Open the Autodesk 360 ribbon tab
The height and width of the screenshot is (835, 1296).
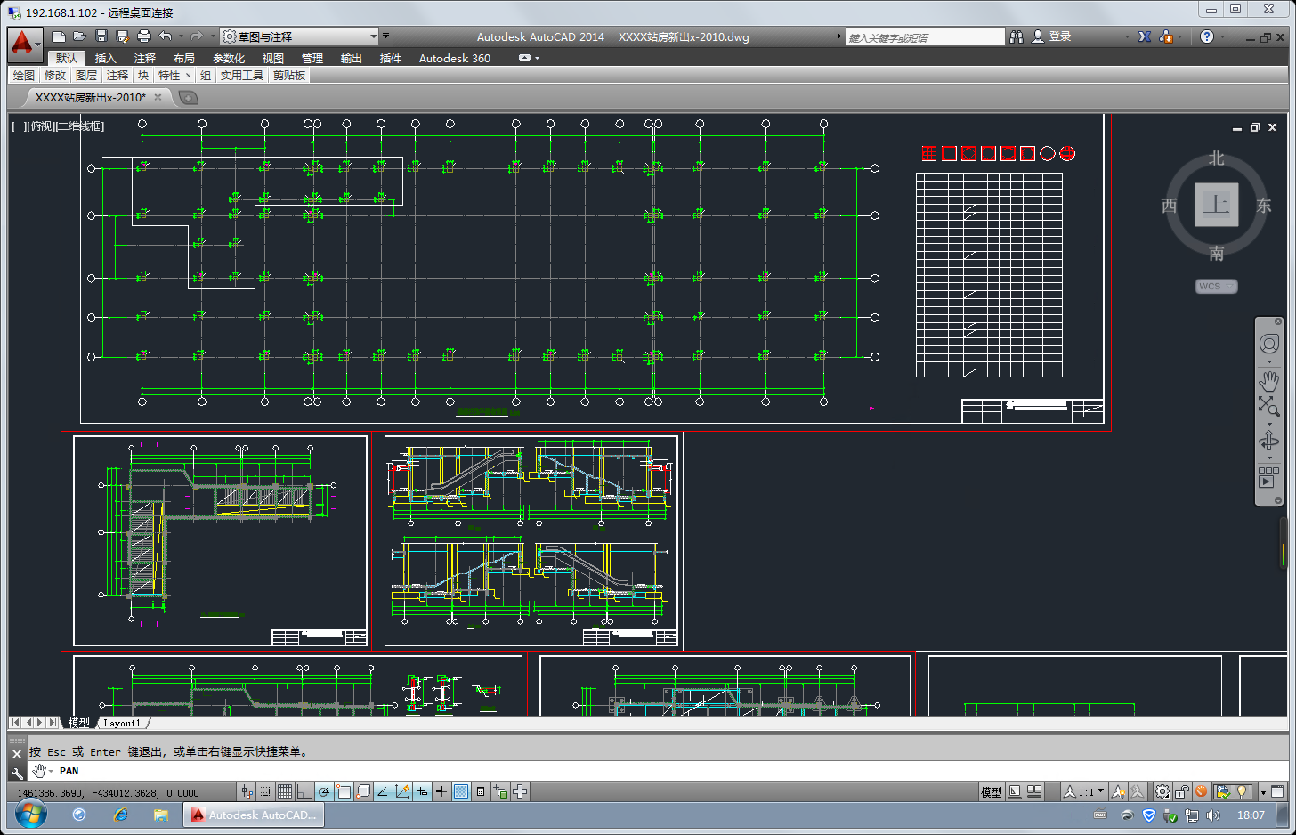(x=455, y=58)
